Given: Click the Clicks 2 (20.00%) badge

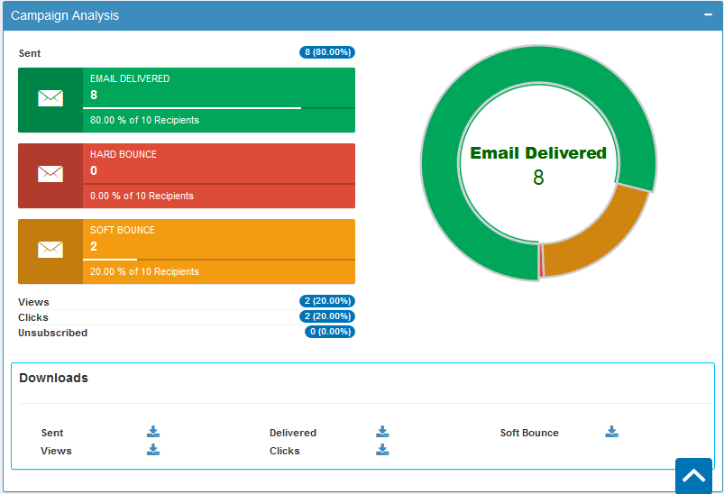Looking at the screenshot, I should click(327, 316).
